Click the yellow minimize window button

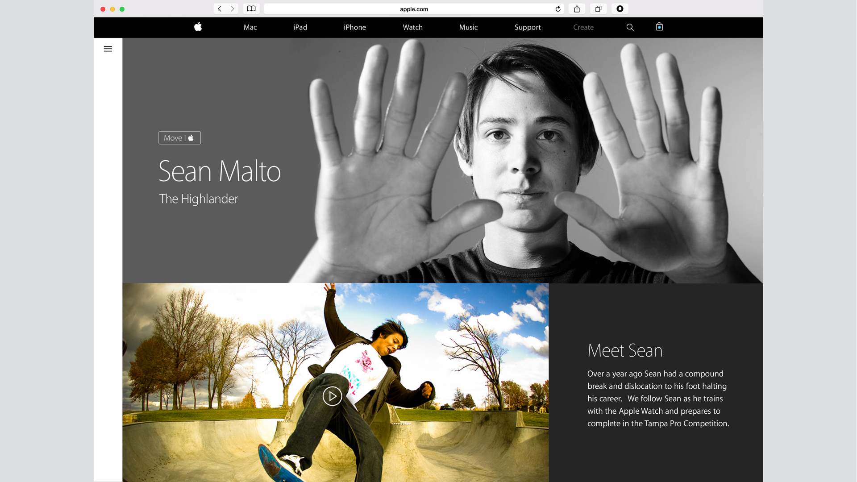pyautogui.click(x=112, y=9)
